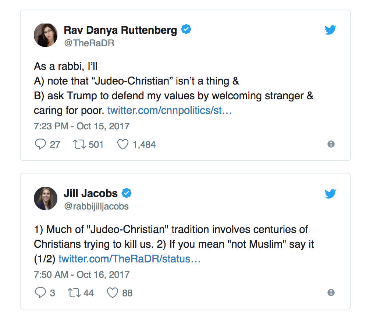Click the verified badge next to Jill Jacobs
373x319 pixels.
[x=127, y=193]
